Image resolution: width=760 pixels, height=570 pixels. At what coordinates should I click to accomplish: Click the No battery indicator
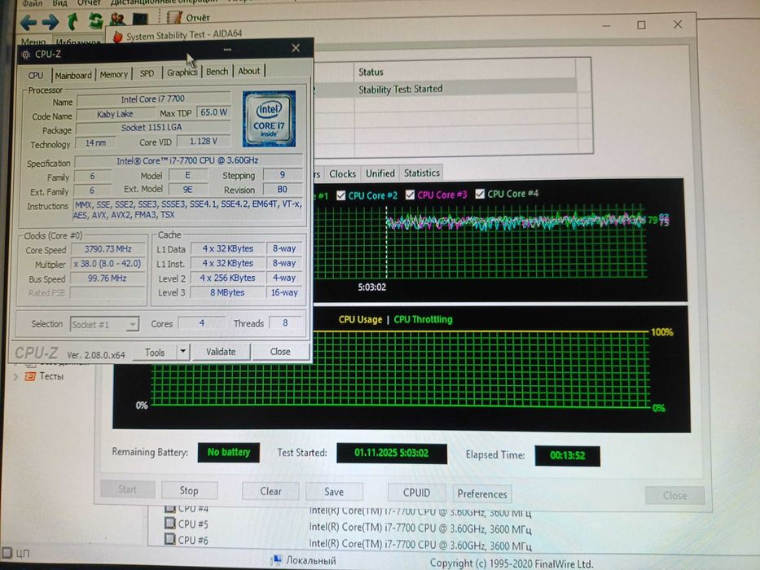[229, 452]
